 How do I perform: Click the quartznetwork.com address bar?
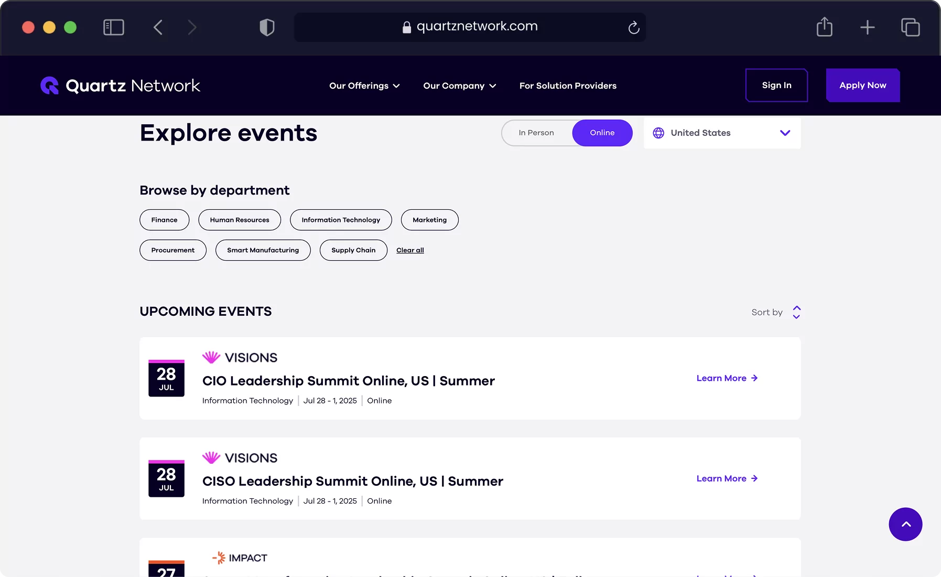470,27
